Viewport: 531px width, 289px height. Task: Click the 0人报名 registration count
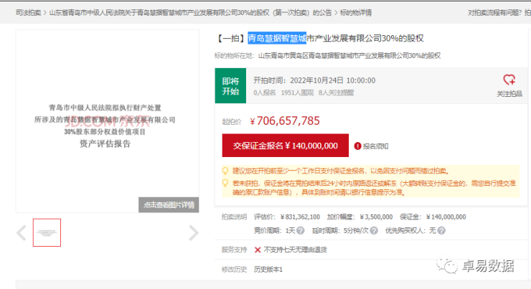tap(265, 93)
